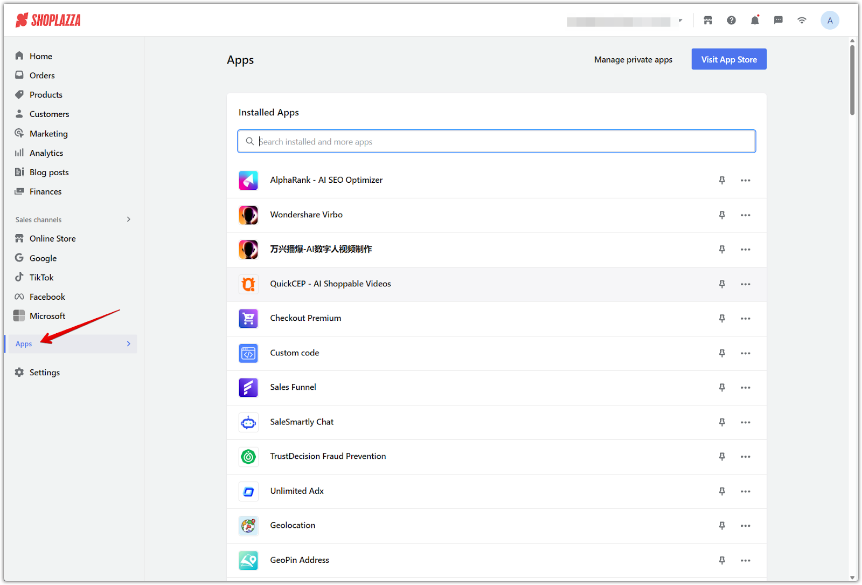The width and height of the screenshot is (862, 585).
Task: Open more options for Unlimited Adx
Action: coord(745,491)
